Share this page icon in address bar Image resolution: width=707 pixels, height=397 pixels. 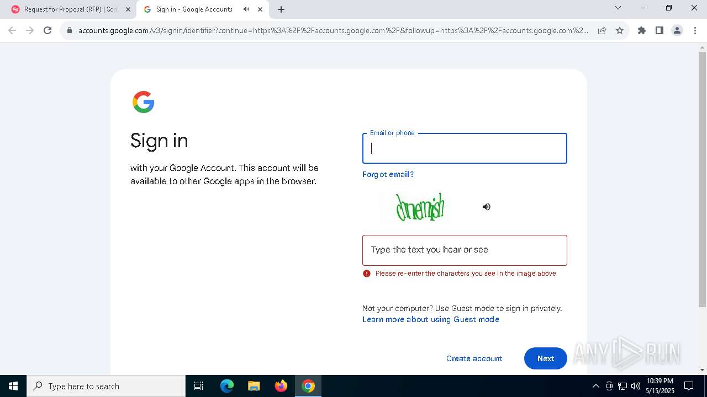click(602, 30)
